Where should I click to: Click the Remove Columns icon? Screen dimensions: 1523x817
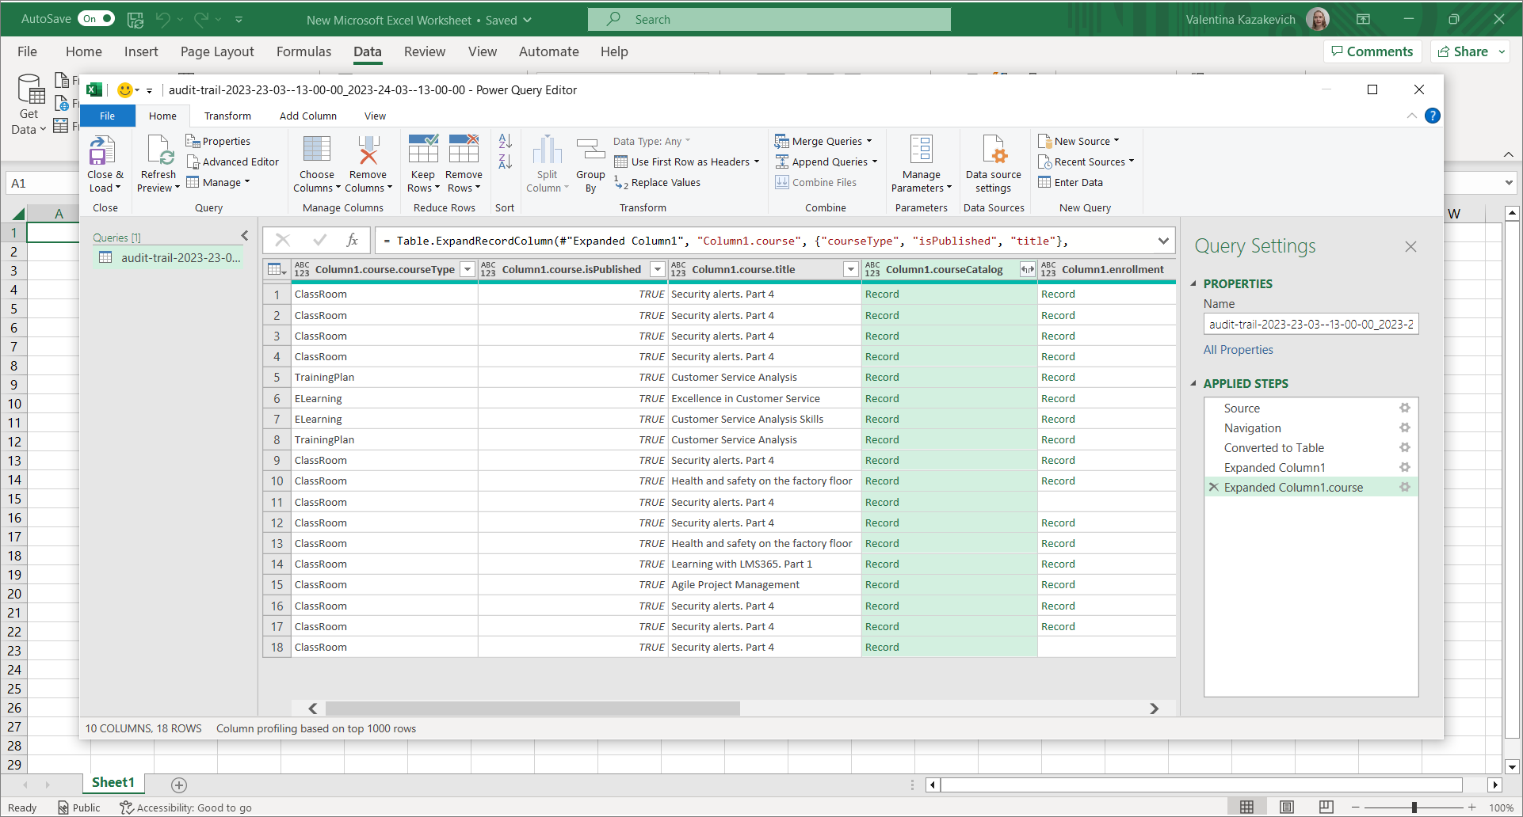[368, 151]
